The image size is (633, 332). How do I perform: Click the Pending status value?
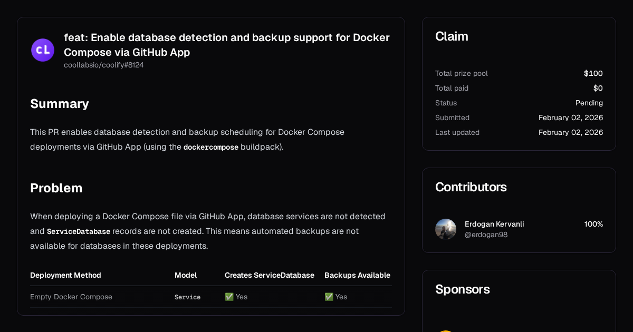tap(589, 103)
